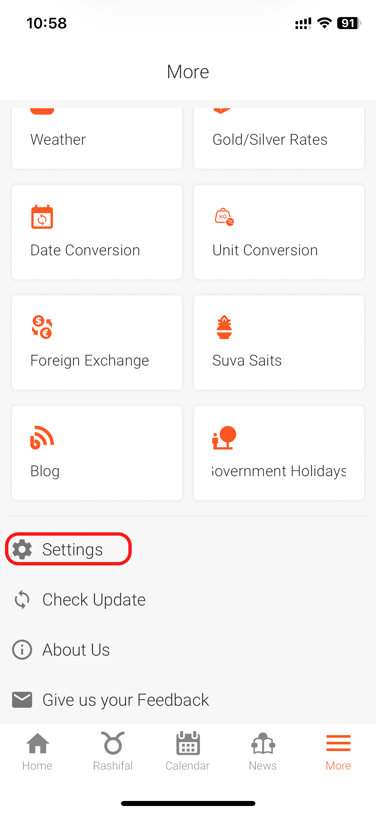Tap the Foreign Exchange currency icon

(x=42, y=327)
